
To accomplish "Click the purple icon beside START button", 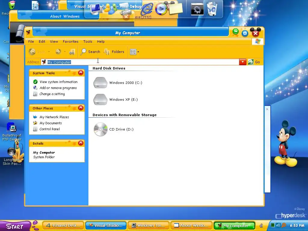I will click(35, 225).
